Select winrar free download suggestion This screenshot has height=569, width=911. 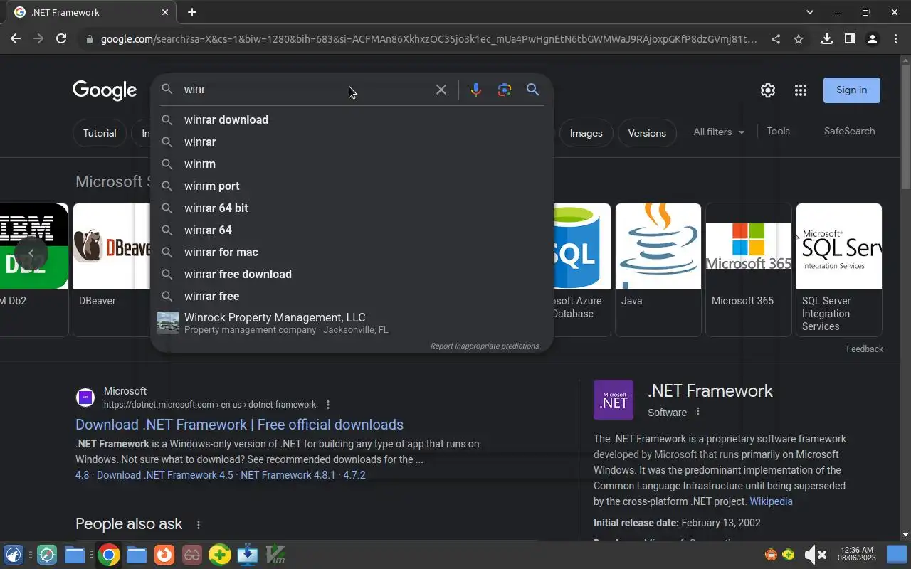pyautogui.click(x=352, y=274)
